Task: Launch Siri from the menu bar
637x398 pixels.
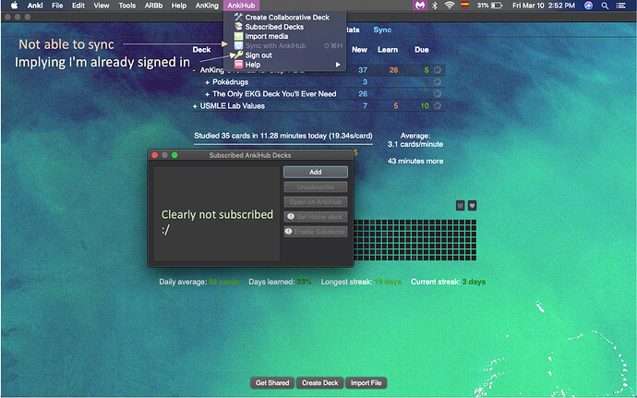Action: (x=588, y=6)
